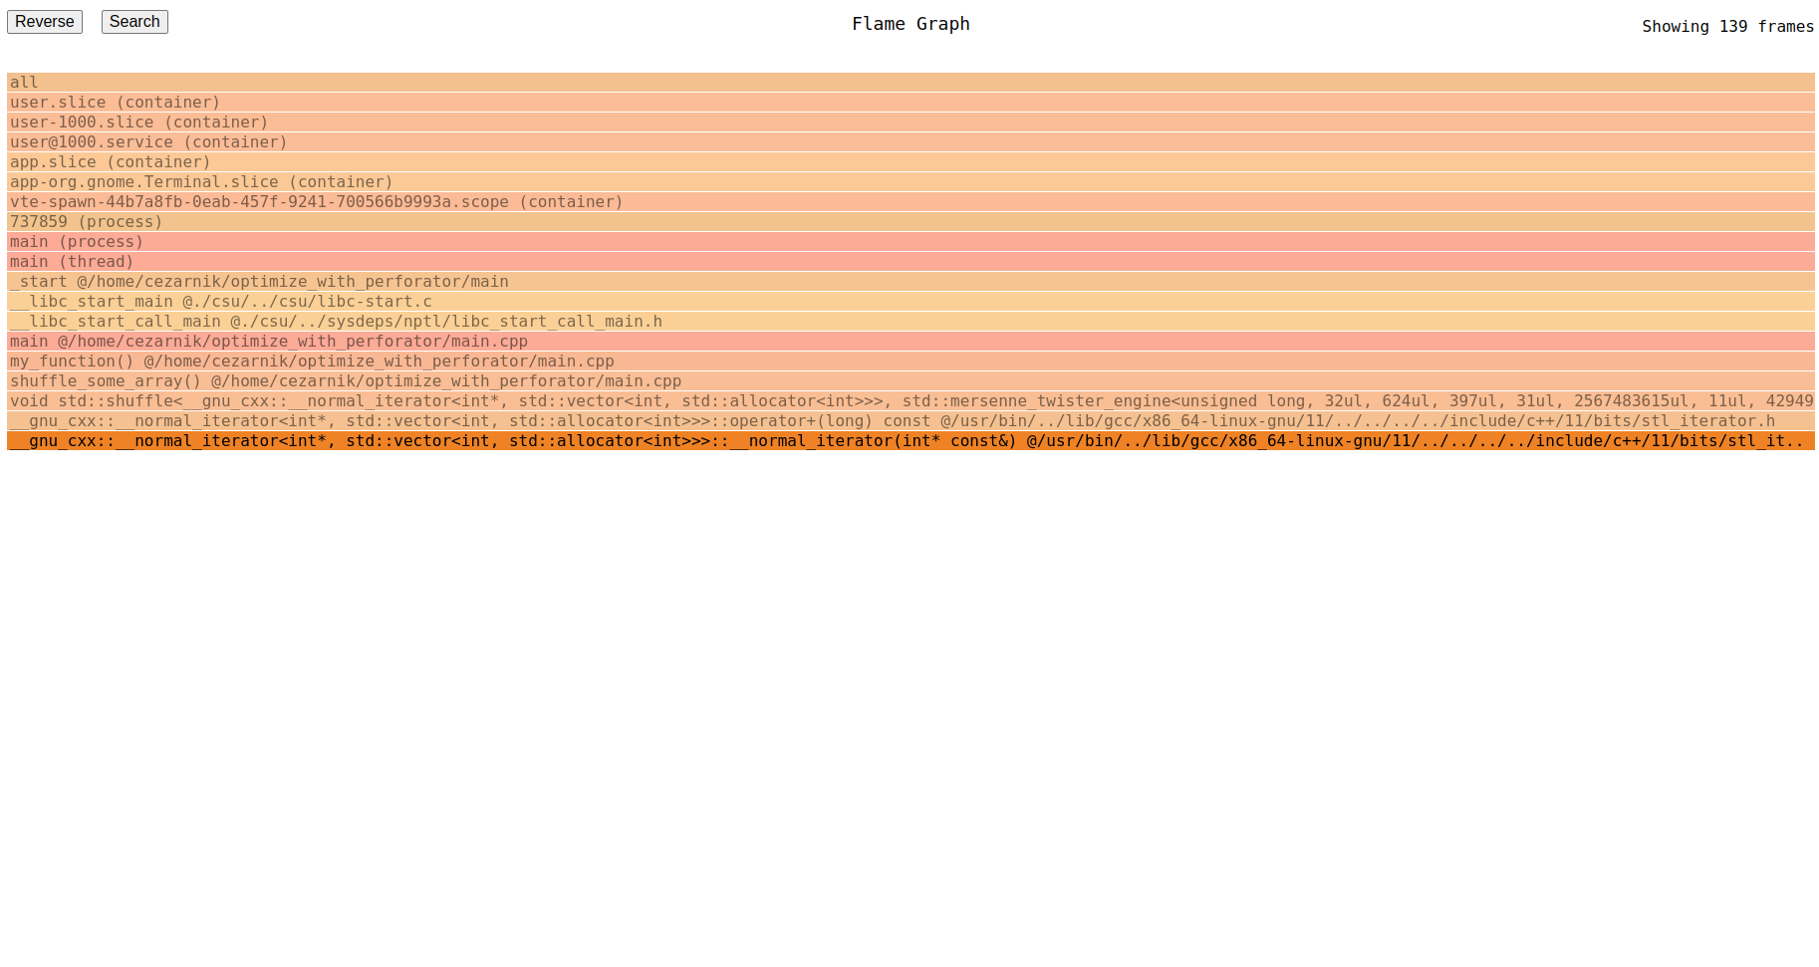Zoom into user.slice (container) frame
1819x967 pixels.
coord(909,103)
